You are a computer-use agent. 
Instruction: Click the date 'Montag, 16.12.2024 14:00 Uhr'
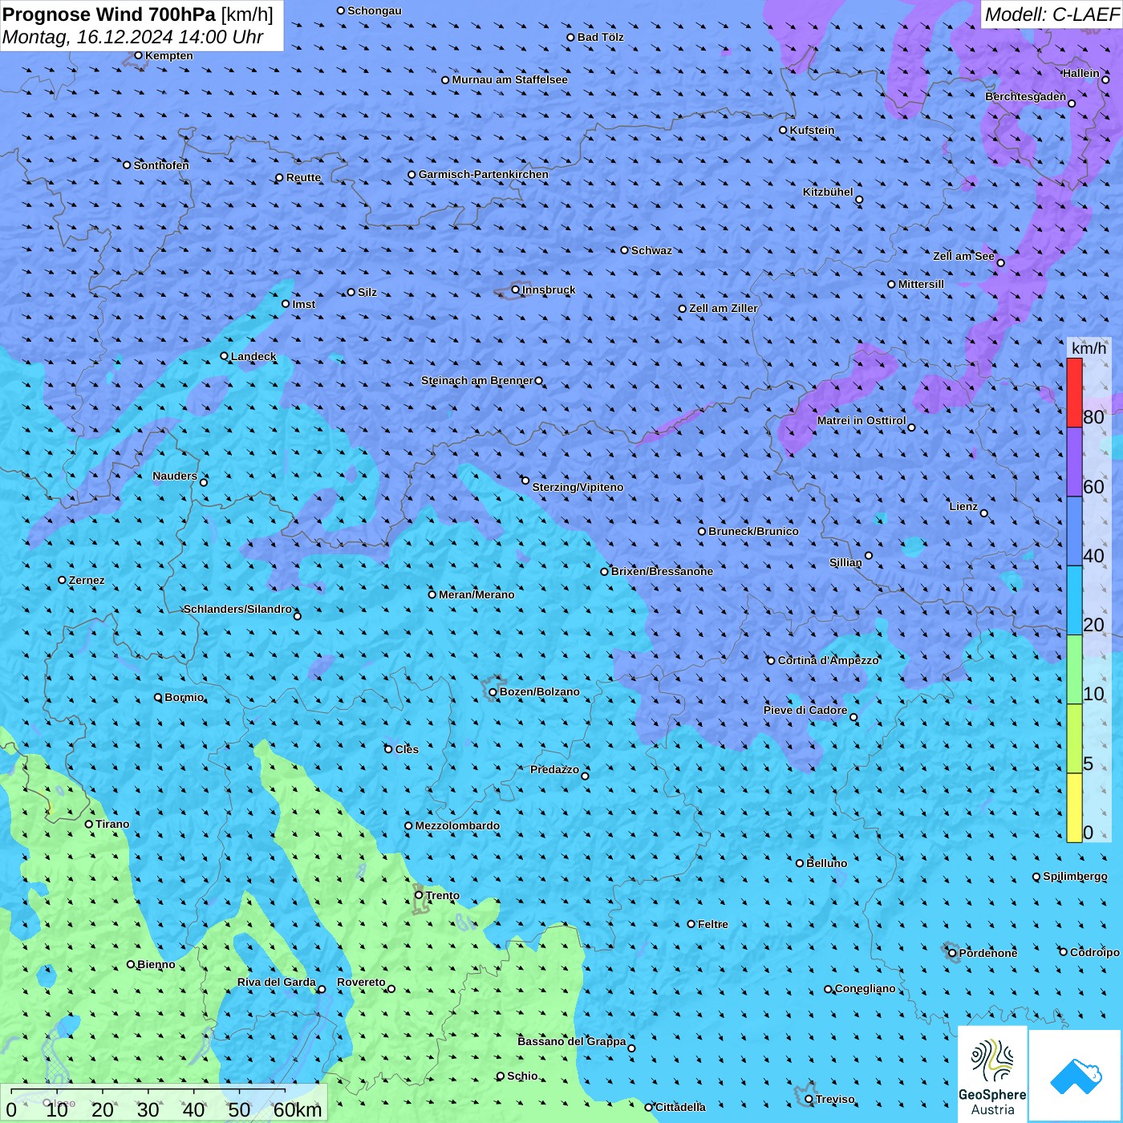[133, 37]
